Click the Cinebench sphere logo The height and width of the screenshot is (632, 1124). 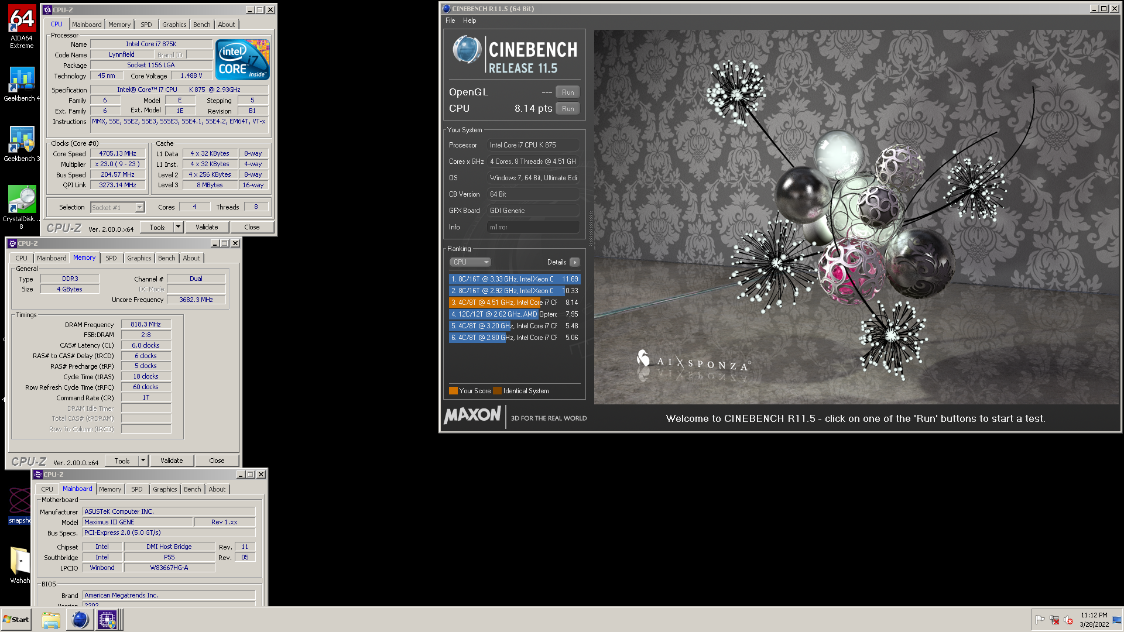point(467,50)
